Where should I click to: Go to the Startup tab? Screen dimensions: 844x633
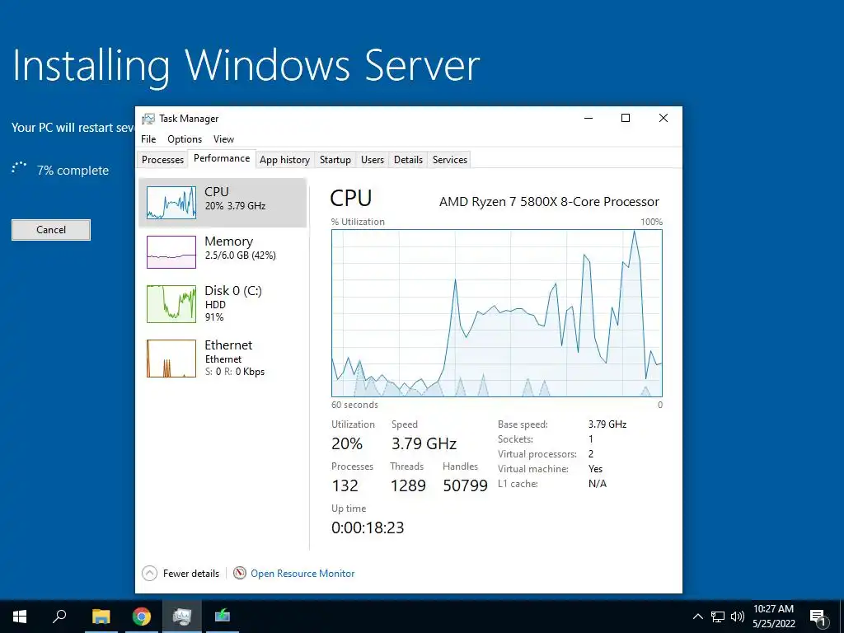point(335,160)
